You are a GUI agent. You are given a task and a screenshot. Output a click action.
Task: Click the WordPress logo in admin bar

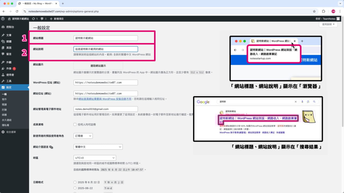tap(3, 19)
